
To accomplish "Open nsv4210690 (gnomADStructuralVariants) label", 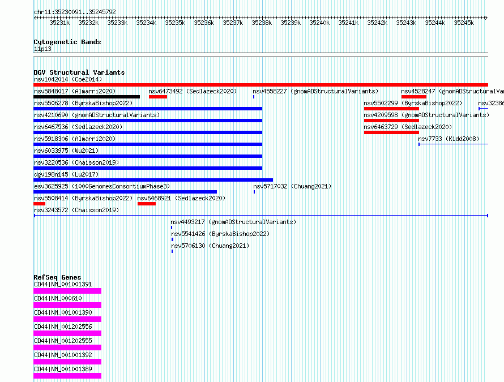I will click(x=97, y=115).
